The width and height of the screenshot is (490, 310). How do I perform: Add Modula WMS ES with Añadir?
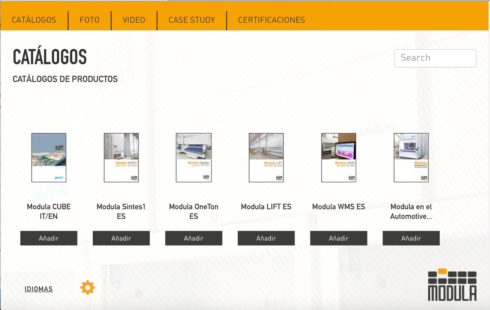click(x=339, y=238)
